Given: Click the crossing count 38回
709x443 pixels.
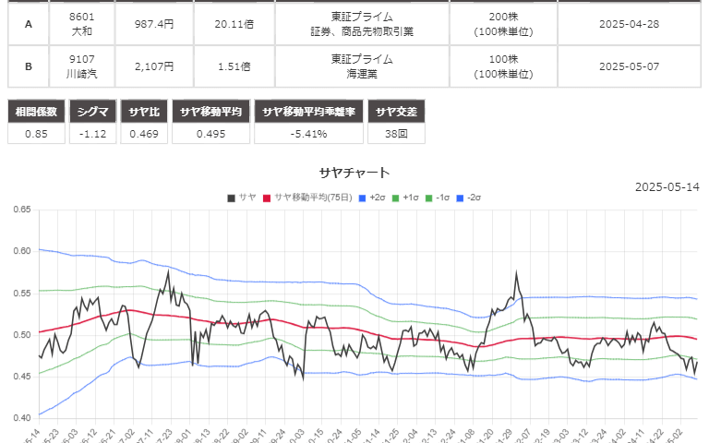Looking at the screenshot, I should click(x=396, y=134).
